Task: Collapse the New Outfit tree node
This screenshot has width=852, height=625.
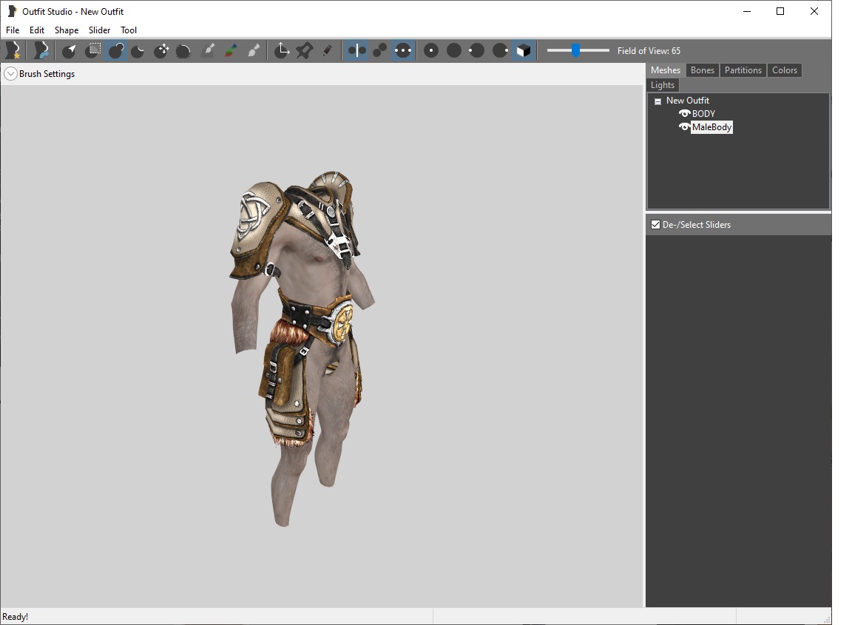Action: 657,101
